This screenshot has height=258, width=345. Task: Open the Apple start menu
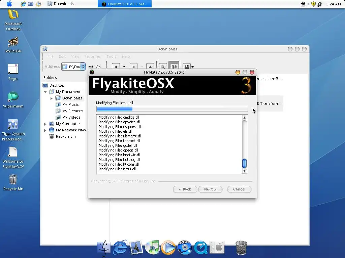(9, 4)
